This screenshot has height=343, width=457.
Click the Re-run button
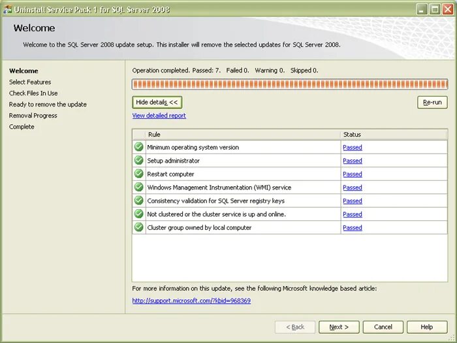click(432, 103)
